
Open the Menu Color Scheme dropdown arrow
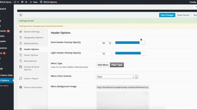pos(137,77)
